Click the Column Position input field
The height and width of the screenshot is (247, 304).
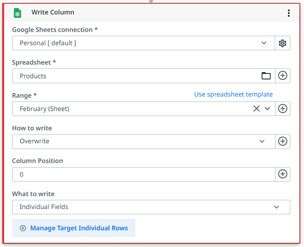click(x=143, y=174)
